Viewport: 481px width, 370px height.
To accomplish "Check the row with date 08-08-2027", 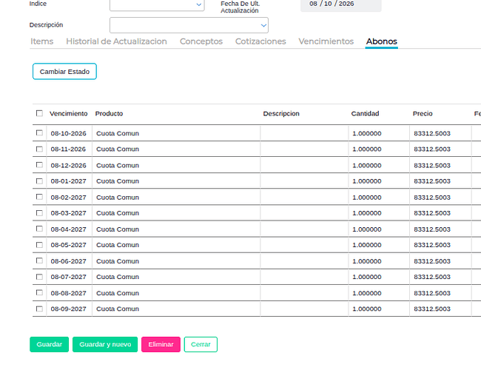I will [x=39, y=292].
